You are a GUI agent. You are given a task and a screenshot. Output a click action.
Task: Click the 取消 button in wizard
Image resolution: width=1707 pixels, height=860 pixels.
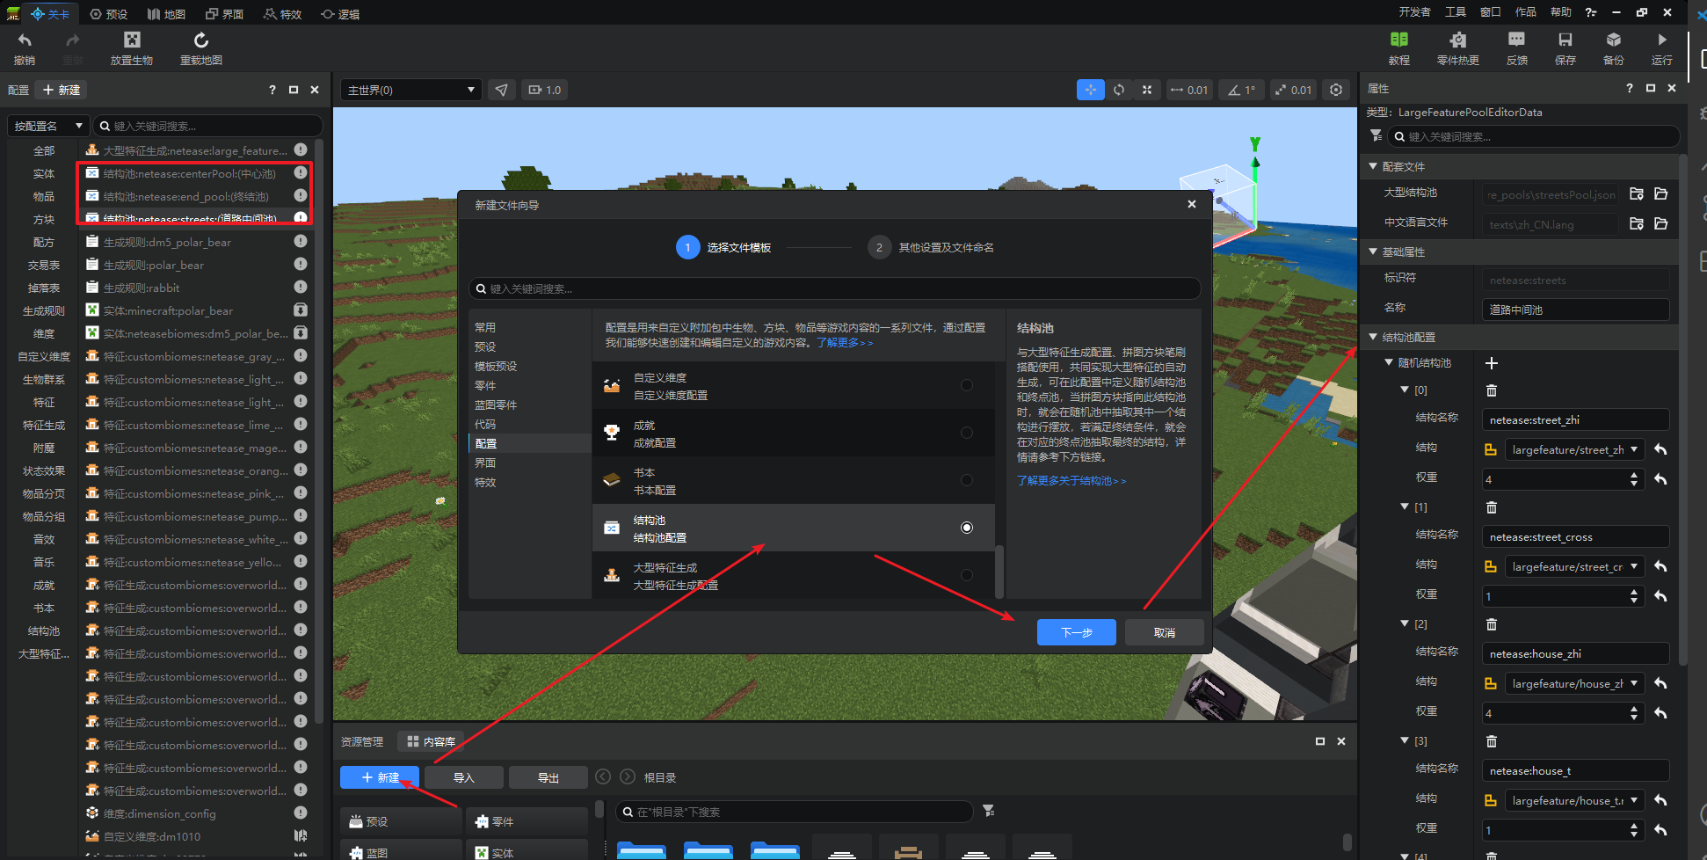[1165, 632]
